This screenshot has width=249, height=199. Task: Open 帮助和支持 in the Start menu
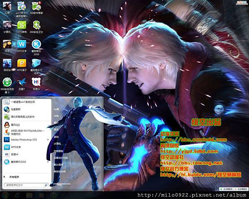pyautogui.click(x=59, y=172)
